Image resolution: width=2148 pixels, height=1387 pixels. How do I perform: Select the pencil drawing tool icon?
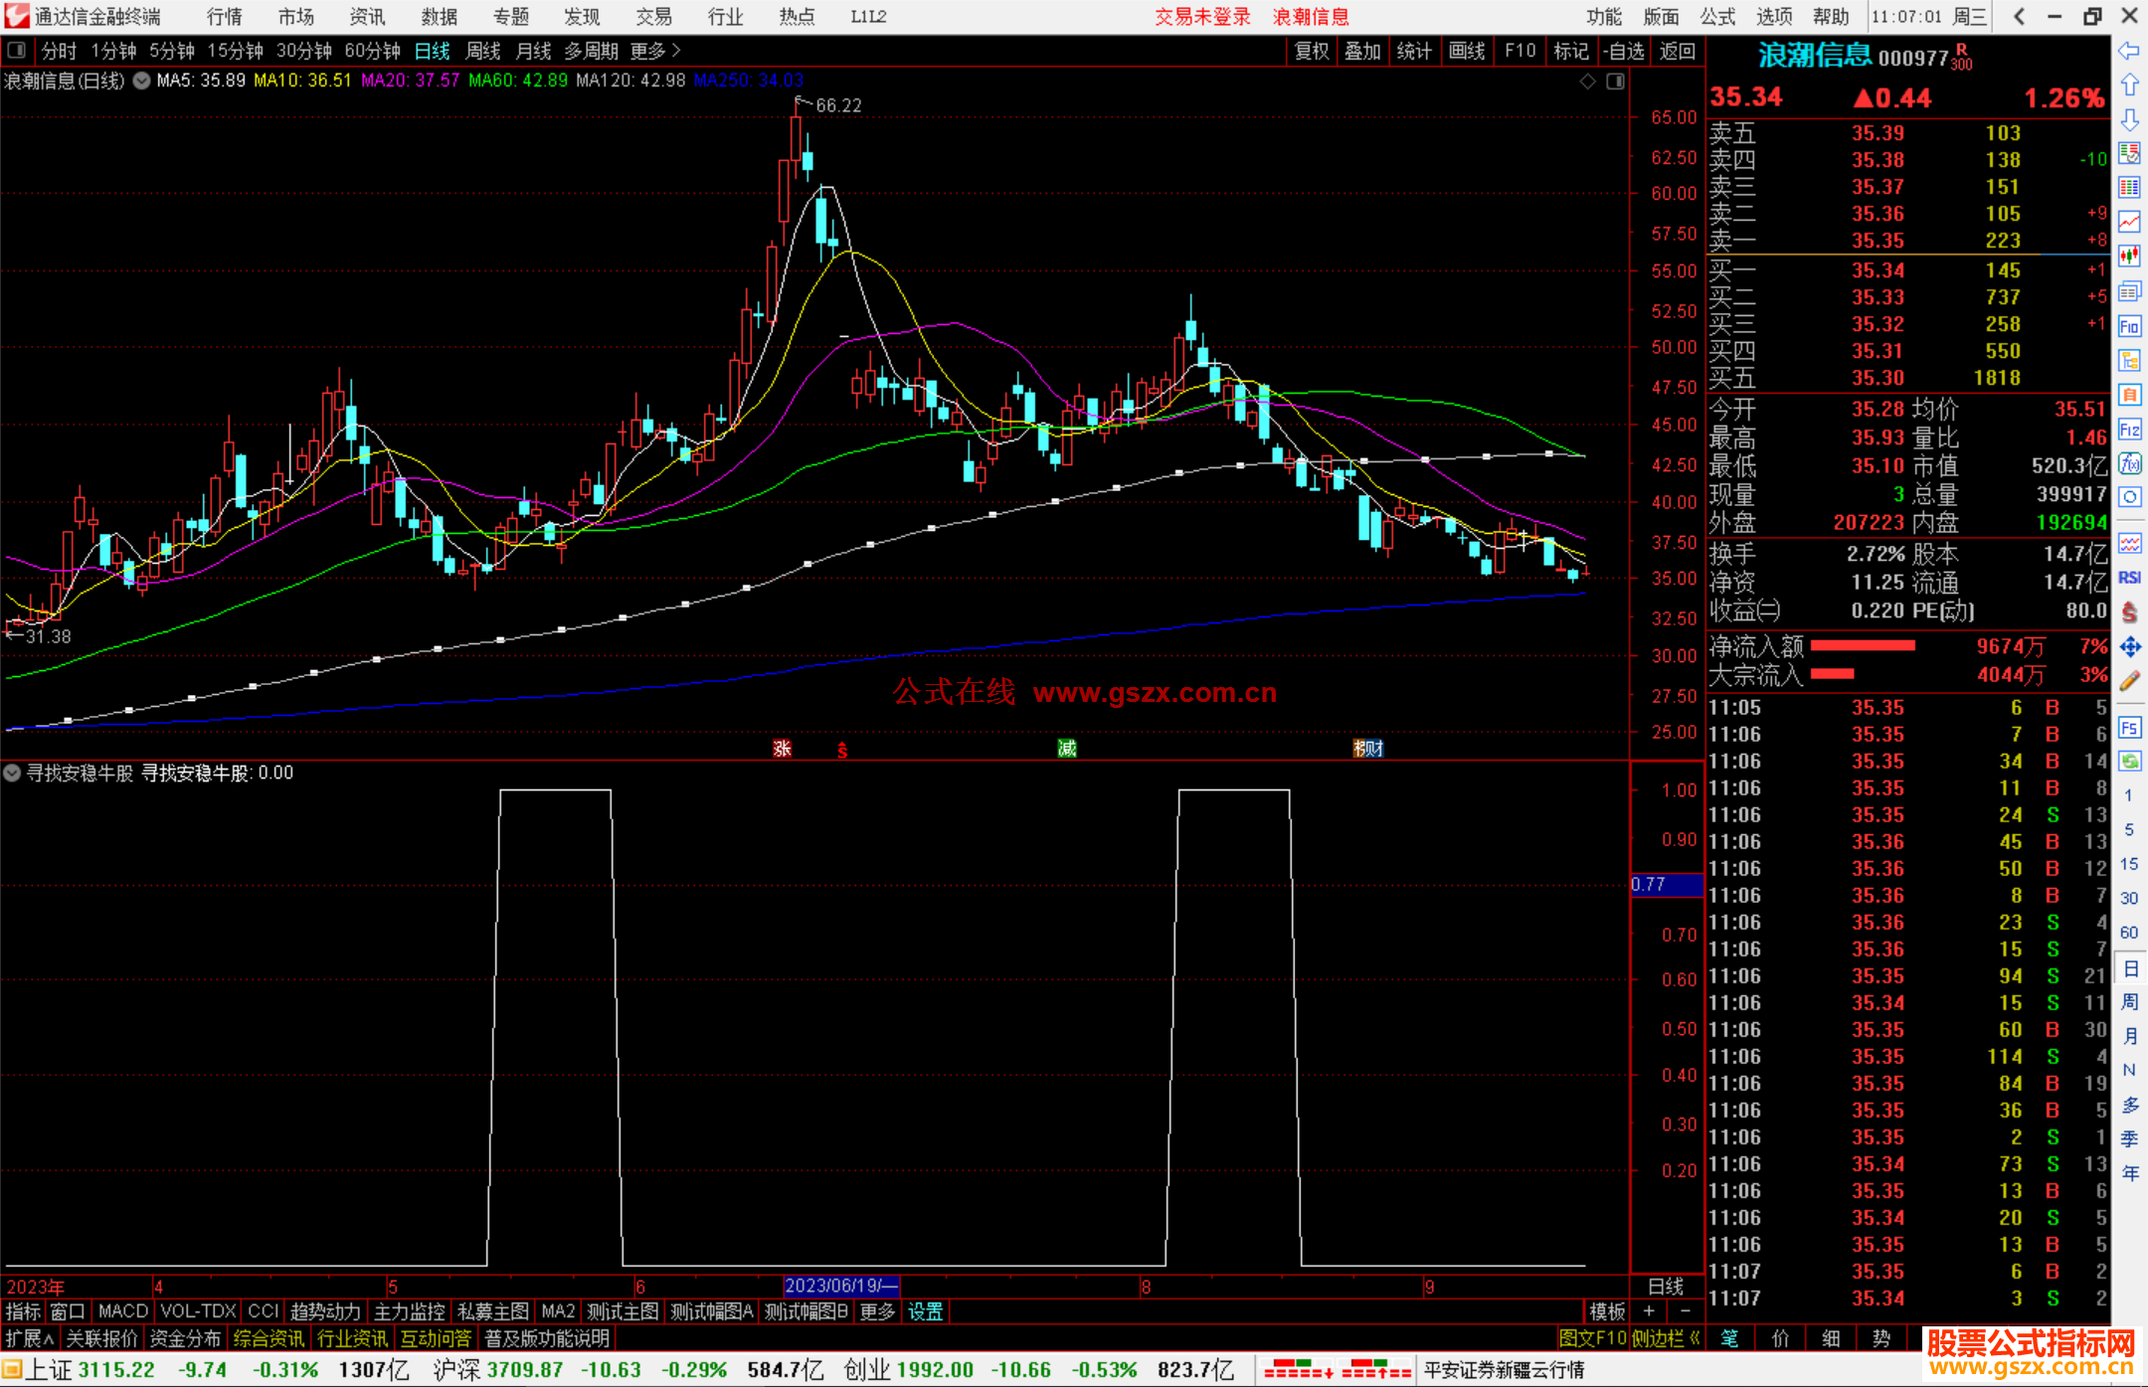[2129, 681]
